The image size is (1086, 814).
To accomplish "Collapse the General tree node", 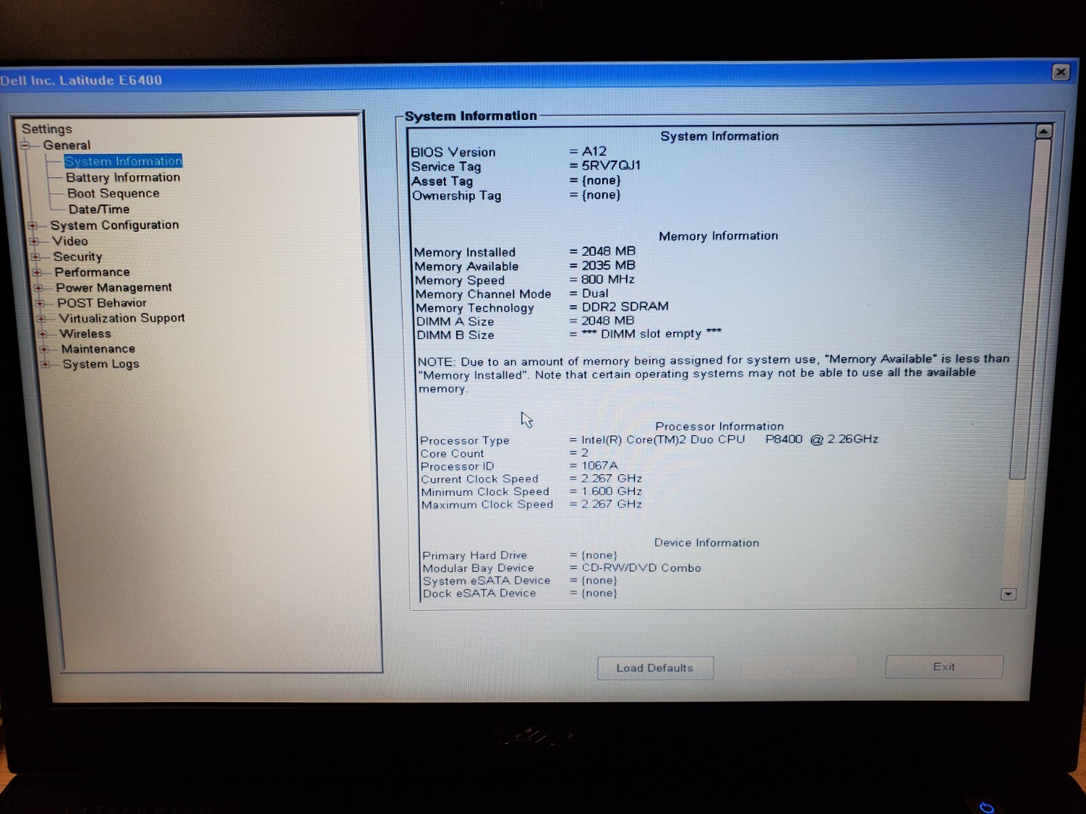I will click(x=25, y=145).
